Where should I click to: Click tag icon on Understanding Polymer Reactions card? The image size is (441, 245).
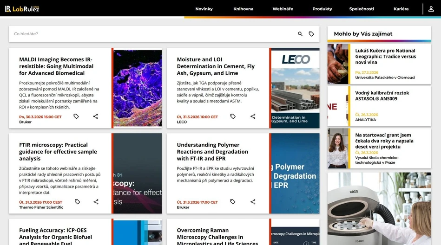coord(233,202)
